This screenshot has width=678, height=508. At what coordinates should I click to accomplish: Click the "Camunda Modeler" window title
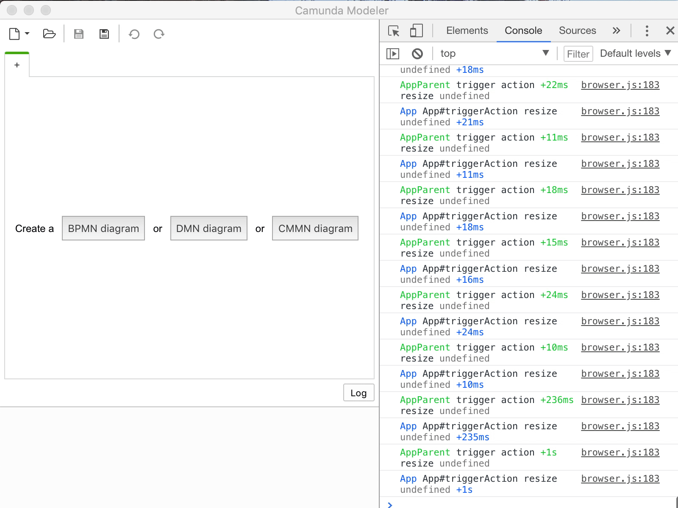point(342,11)
